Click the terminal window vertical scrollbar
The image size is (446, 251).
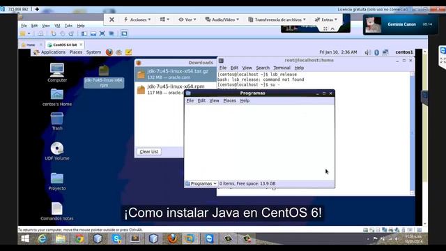[x=412, y=133]
